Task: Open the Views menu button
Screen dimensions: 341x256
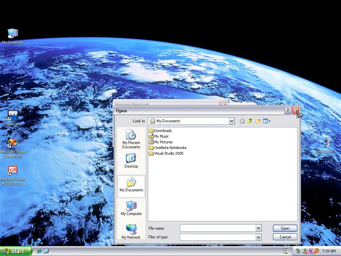Action: pyautogui.click(x=267, y=121)
